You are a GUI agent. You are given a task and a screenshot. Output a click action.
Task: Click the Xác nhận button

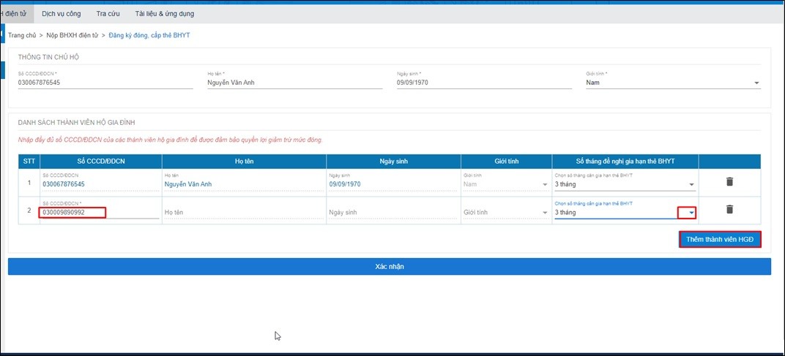tap(389, 267)
